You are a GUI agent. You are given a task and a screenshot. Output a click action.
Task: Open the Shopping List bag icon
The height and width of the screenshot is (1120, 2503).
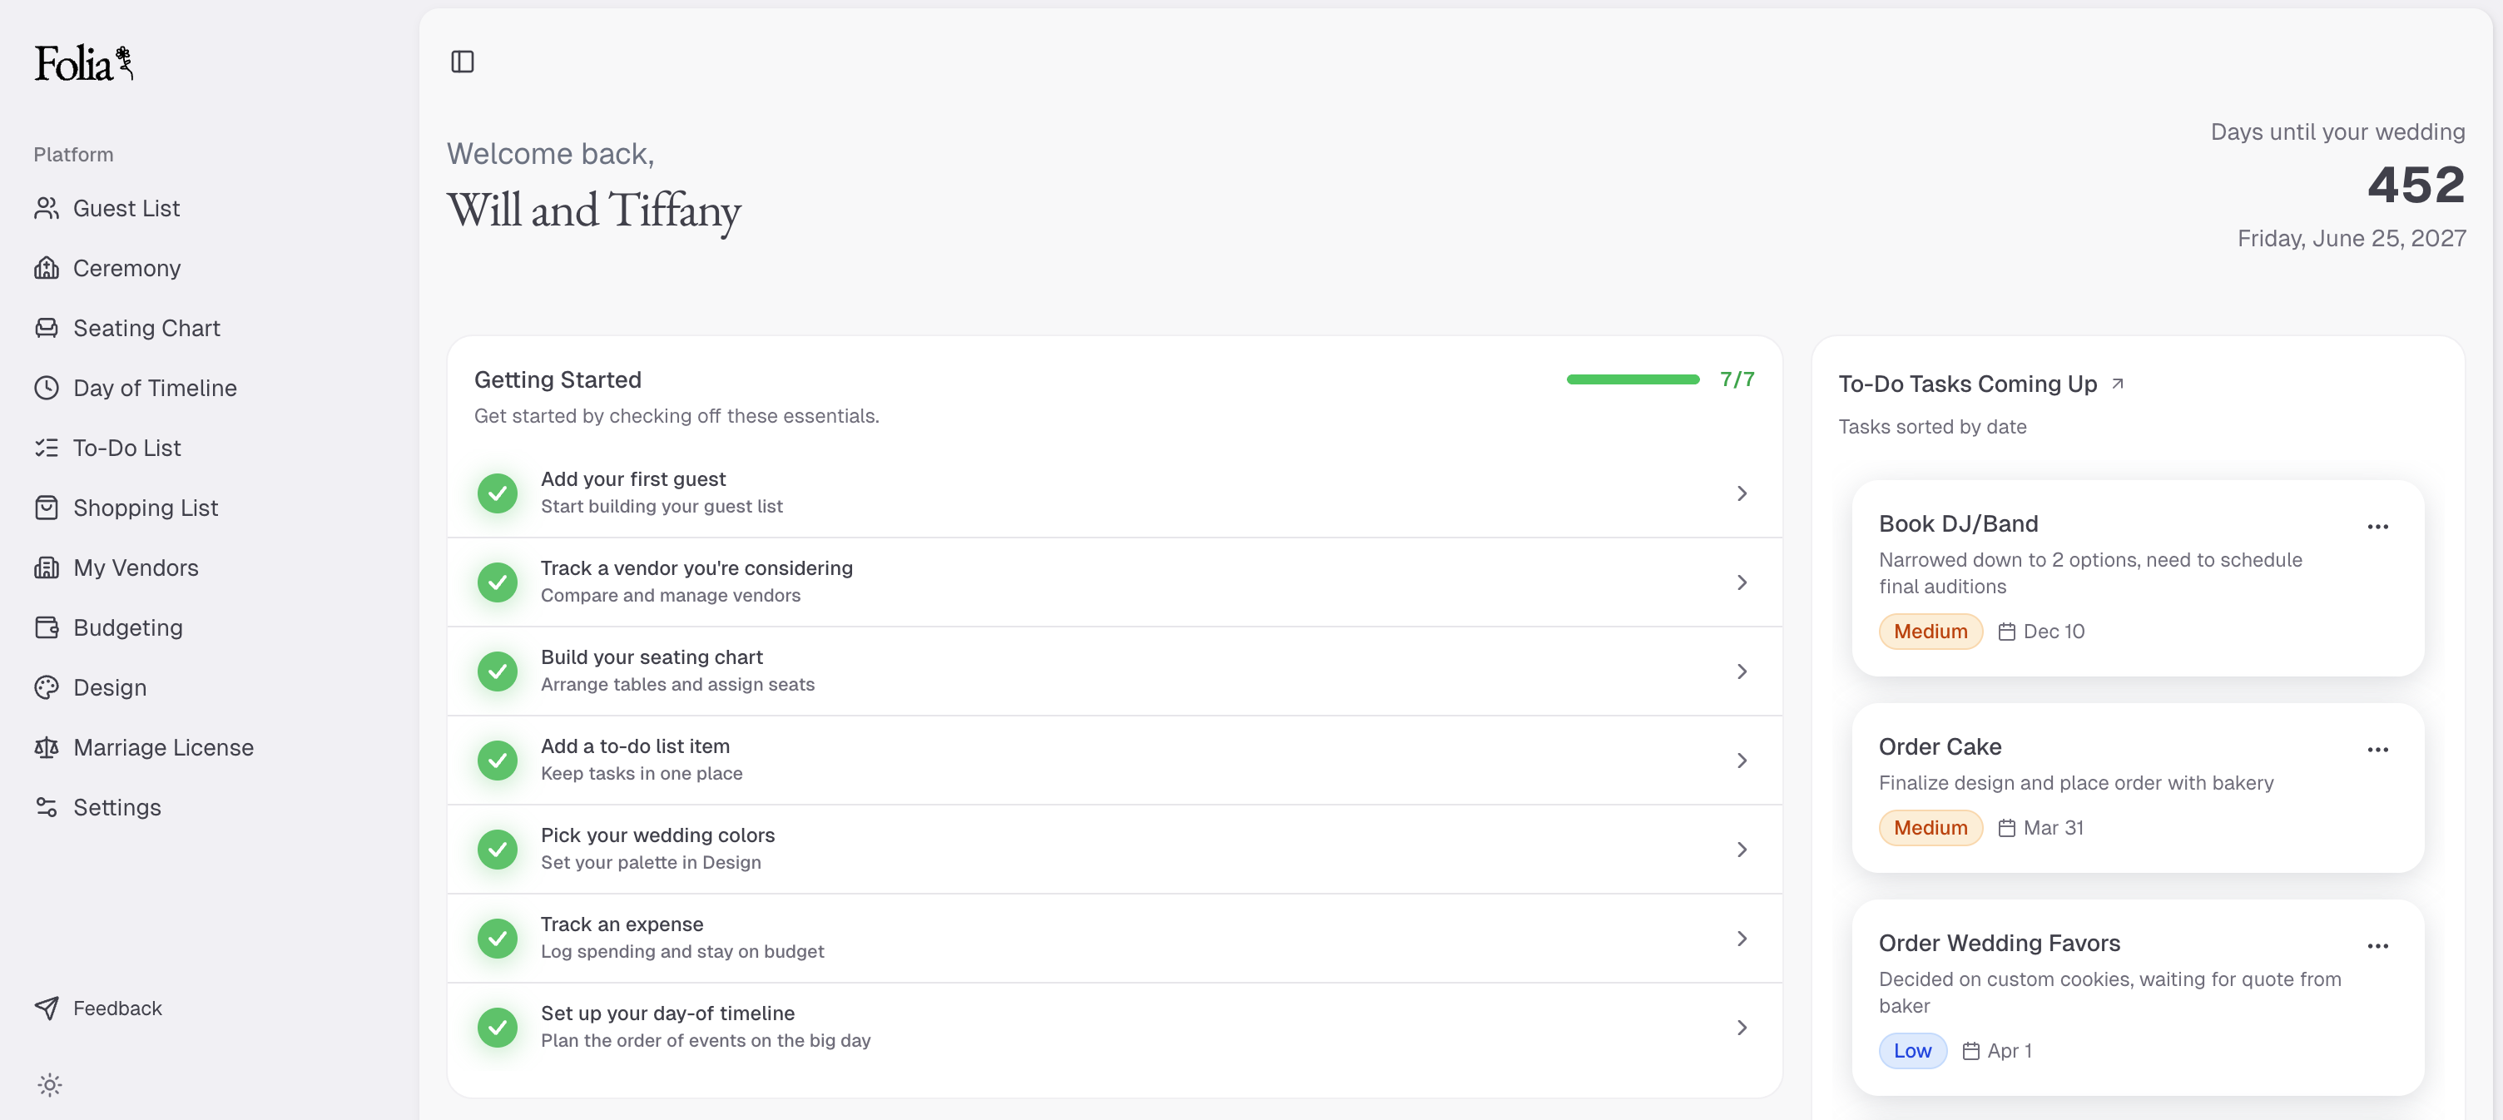47,507
